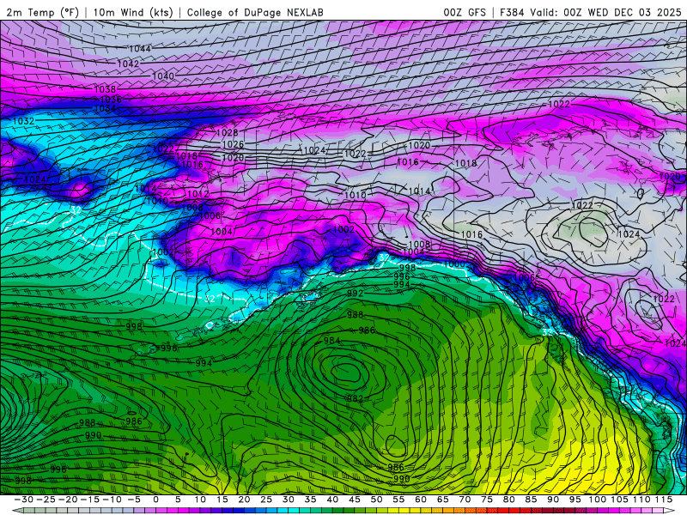Click the -30 tick on temperature color bar
687x515 pixels.
coord(24,500)
